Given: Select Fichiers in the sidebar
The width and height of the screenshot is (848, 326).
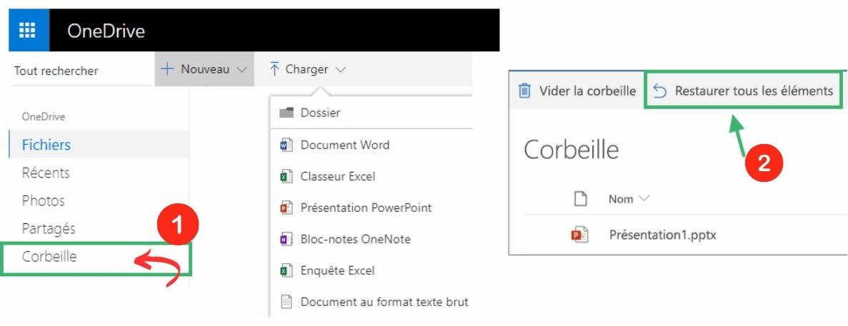Looking at the screenshot, I should 99,145.
